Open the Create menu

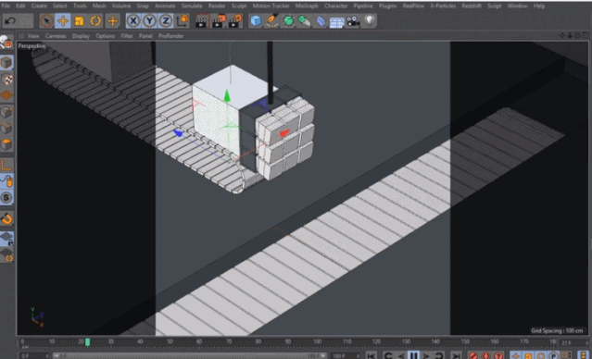click(39, 6)
